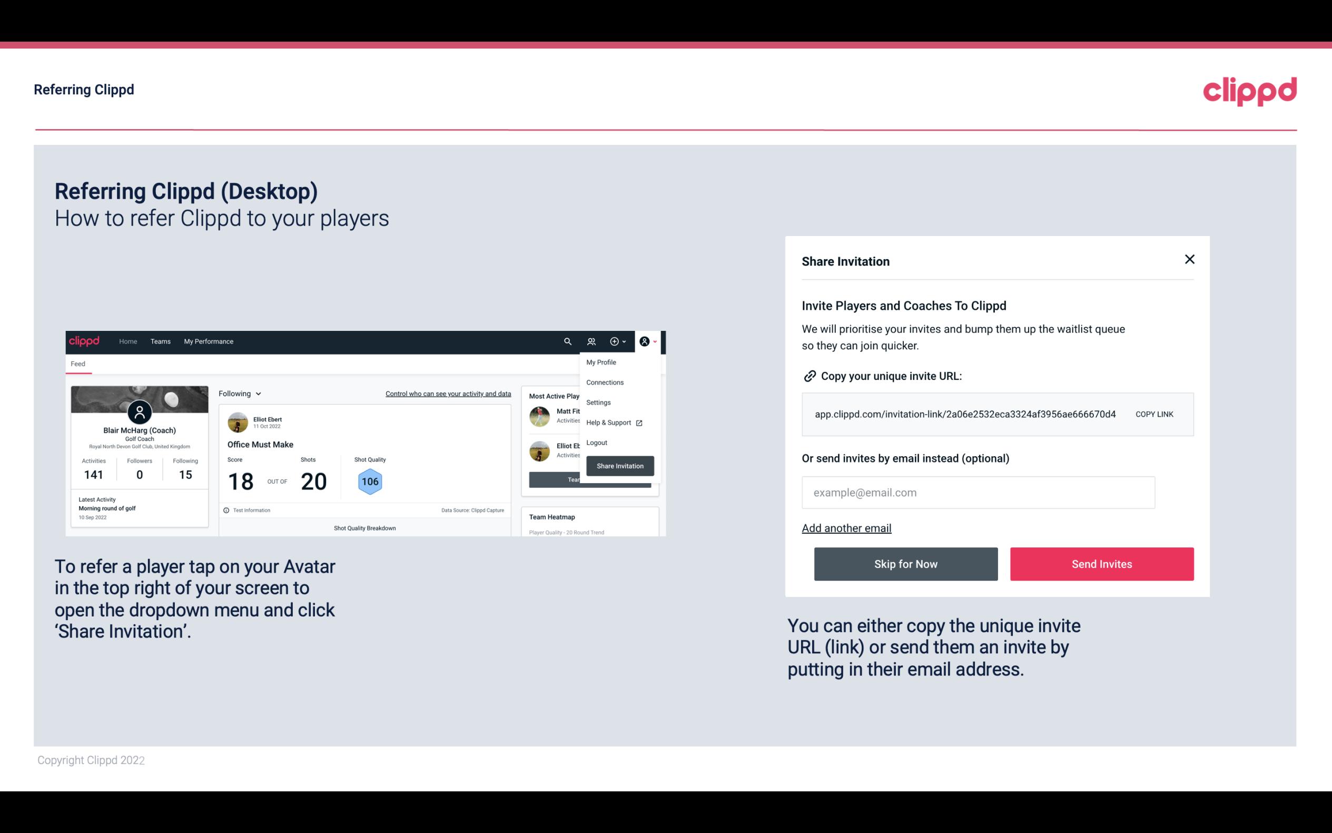
Task: Select the Teams tab in navigation bar
Action: pos(160,341)
